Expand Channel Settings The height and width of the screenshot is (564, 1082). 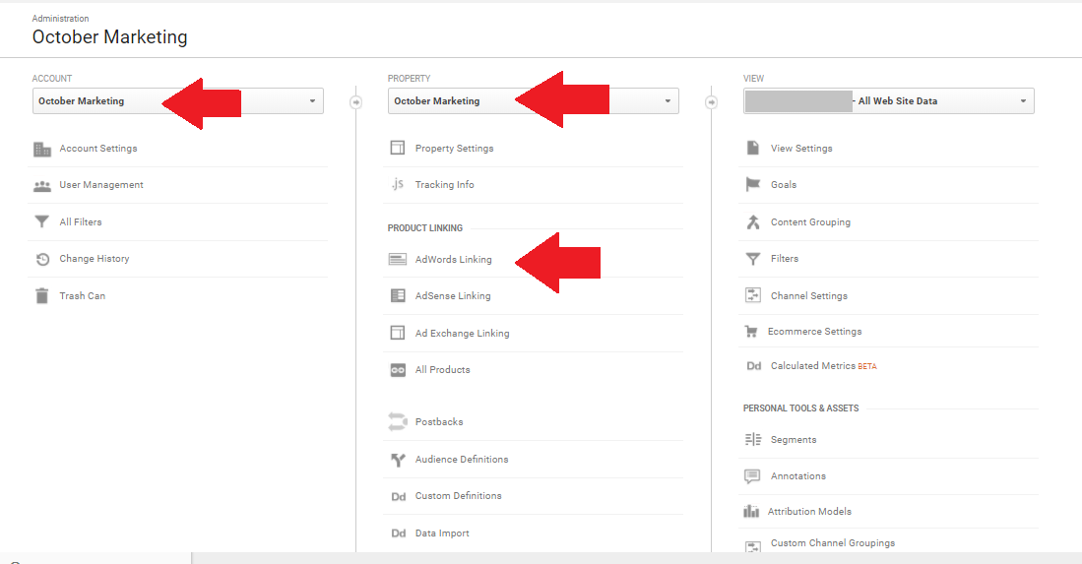[x=808, y=296]
